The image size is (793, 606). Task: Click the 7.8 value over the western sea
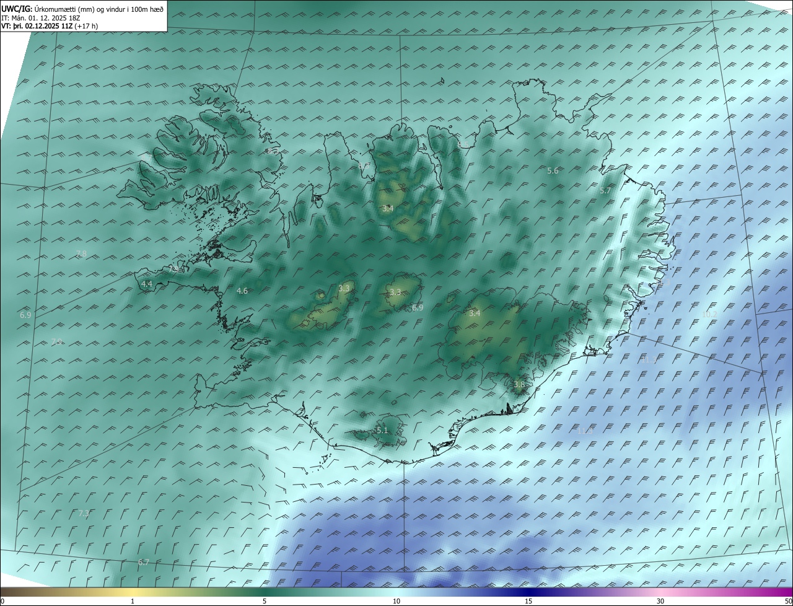point(81,253)
